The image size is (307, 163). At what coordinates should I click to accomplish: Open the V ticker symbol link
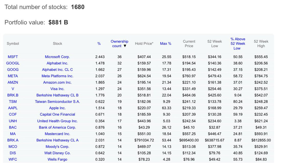click(x=13, y=89)
